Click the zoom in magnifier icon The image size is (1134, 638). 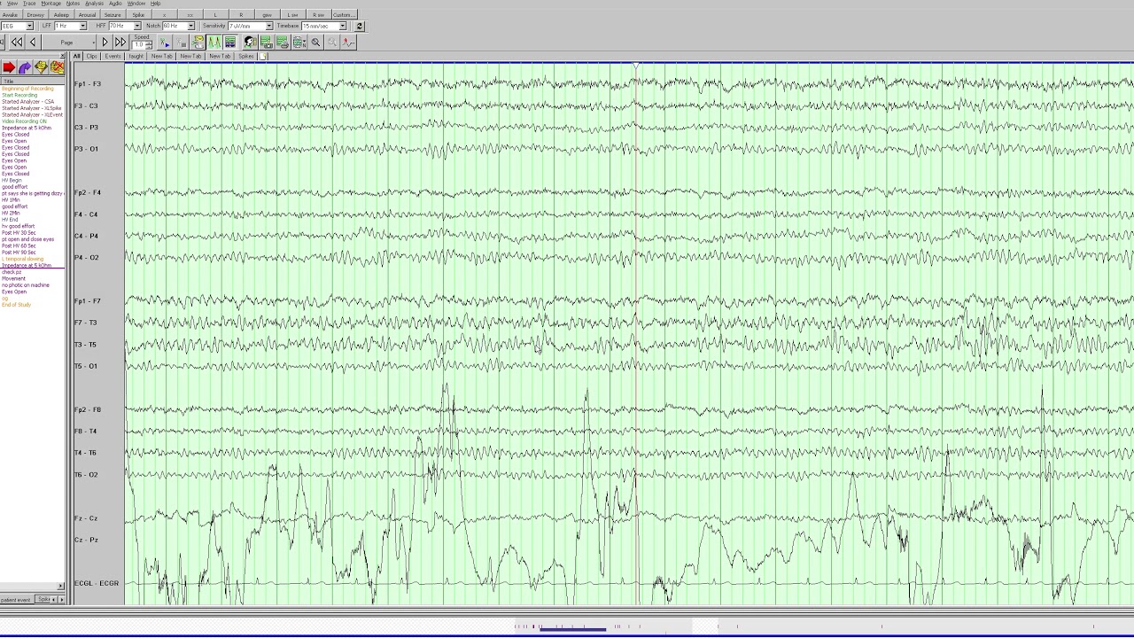(x=315, y=43)
